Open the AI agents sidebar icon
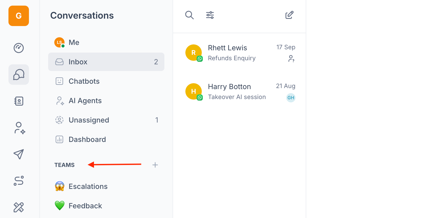This screenshot has height=218, width=423. [19, 128]
